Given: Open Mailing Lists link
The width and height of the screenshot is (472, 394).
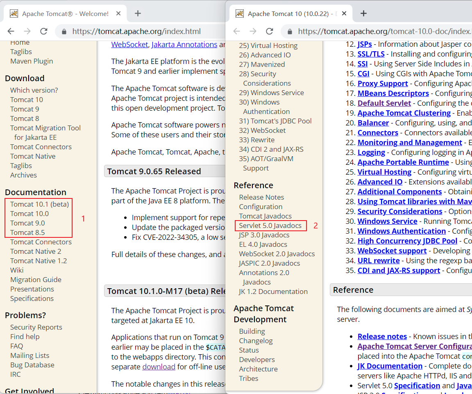Looking at the screenshot, I should click(30, 355).
